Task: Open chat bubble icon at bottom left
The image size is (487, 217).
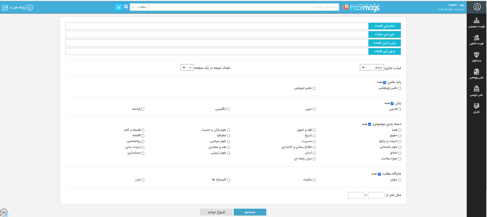Action: point(4,213)
